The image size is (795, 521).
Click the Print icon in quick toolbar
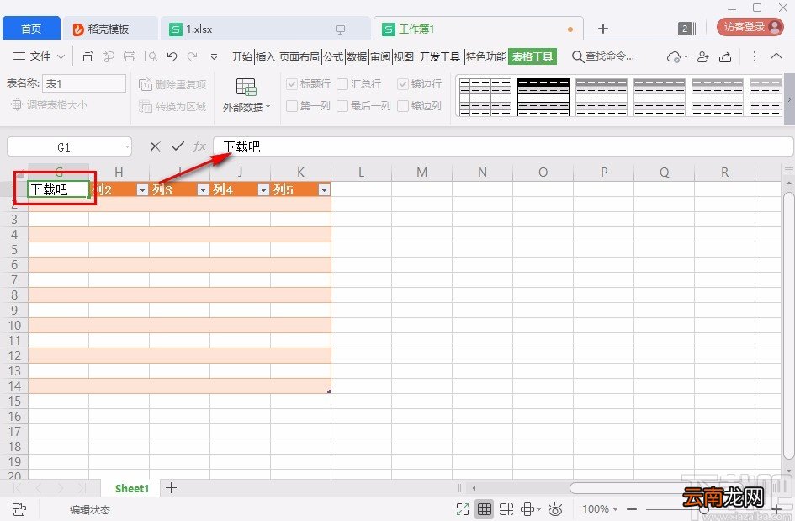tap(130, 56)
